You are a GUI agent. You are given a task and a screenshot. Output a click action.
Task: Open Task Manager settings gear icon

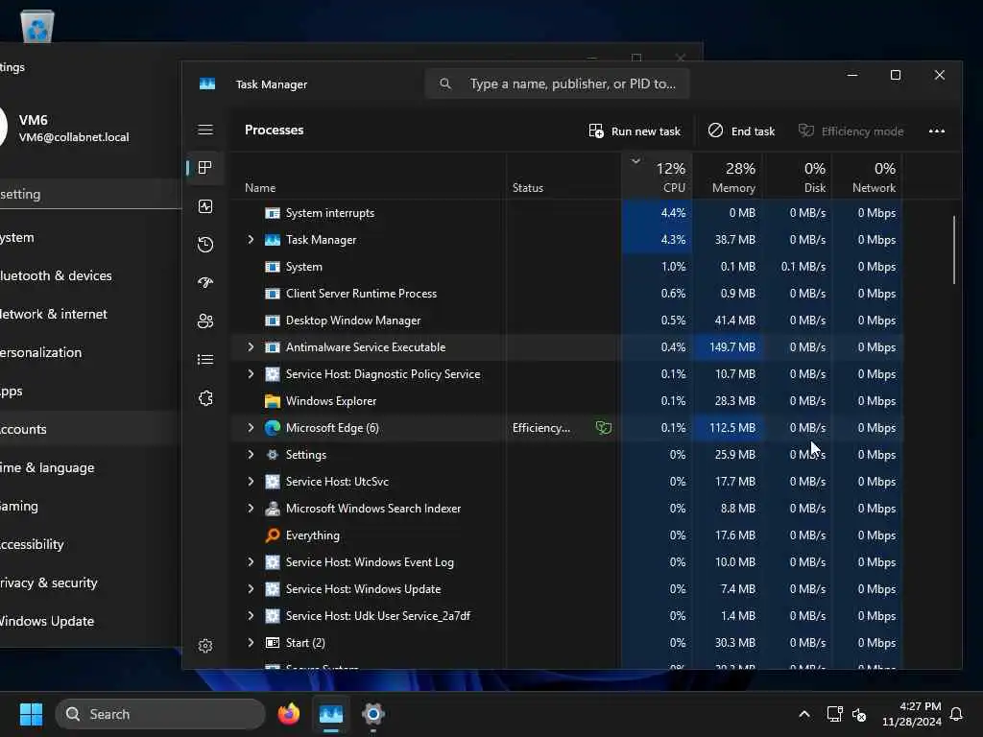pos(205,646)
